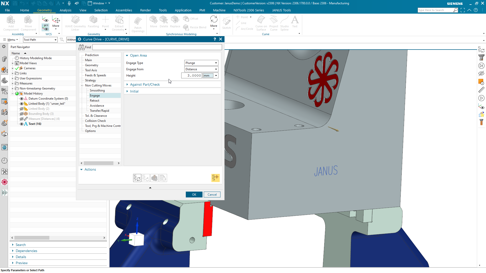The height and width of the screenshot is (273, 486).
Task: Toggle the Cameras green checkmark
Action: point(17,68)
